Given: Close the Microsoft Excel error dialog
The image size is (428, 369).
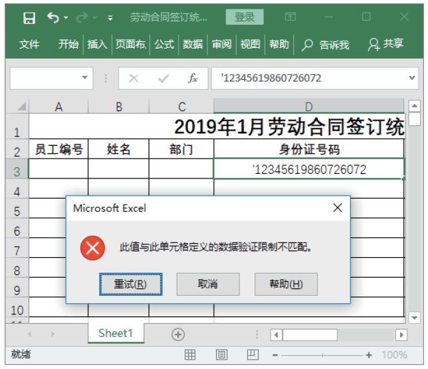Looking at the screenshot, I should [x=337, y=208].
